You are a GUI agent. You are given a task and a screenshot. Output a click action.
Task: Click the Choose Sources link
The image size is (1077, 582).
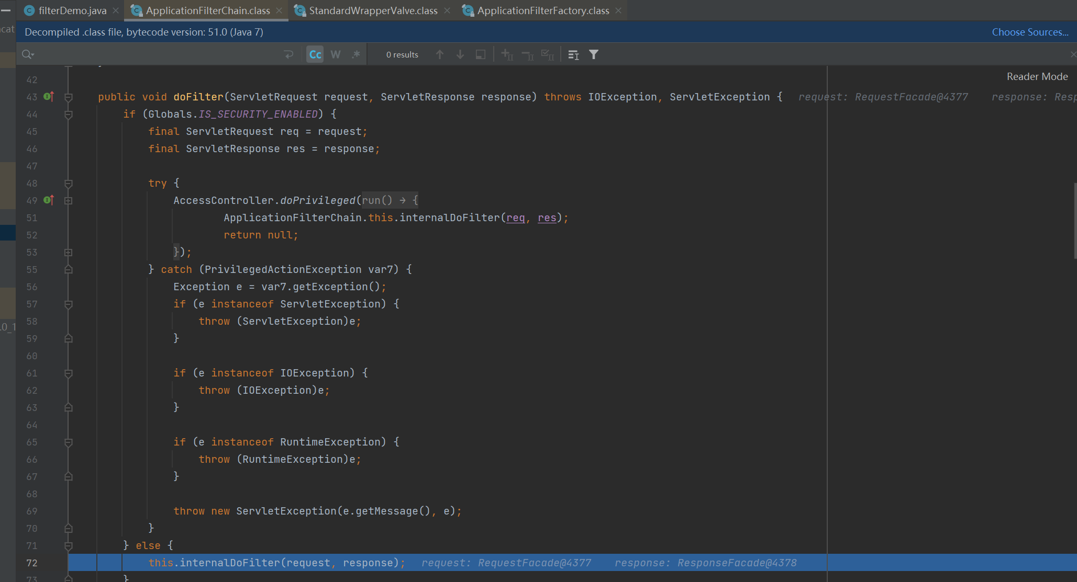pos(1030,32)
